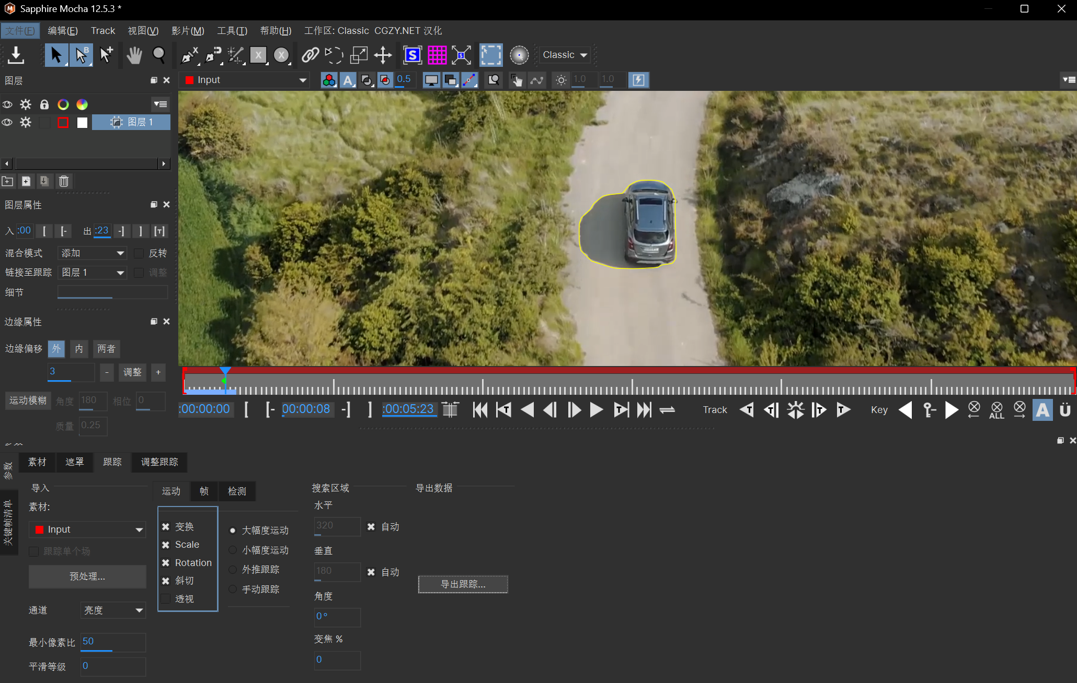Open the 影片(M) menu
The image size is (1077, 683).
188,31
